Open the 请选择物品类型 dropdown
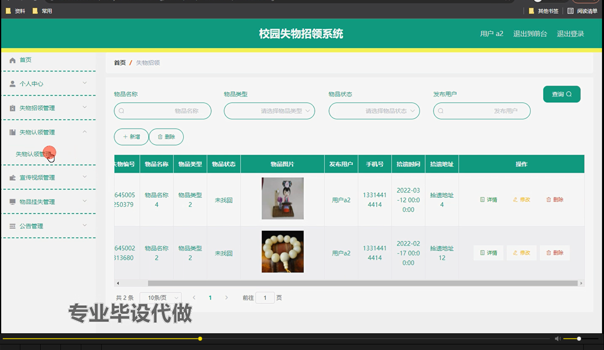 click(269, 111)
